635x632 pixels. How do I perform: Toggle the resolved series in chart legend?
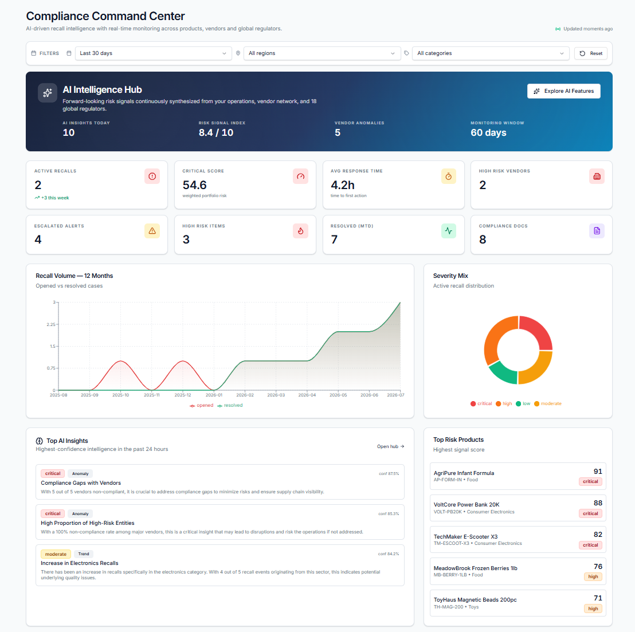[230, 405]
